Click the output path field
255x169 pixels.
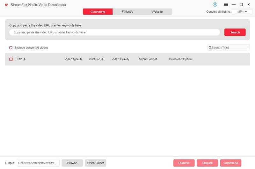38,163
